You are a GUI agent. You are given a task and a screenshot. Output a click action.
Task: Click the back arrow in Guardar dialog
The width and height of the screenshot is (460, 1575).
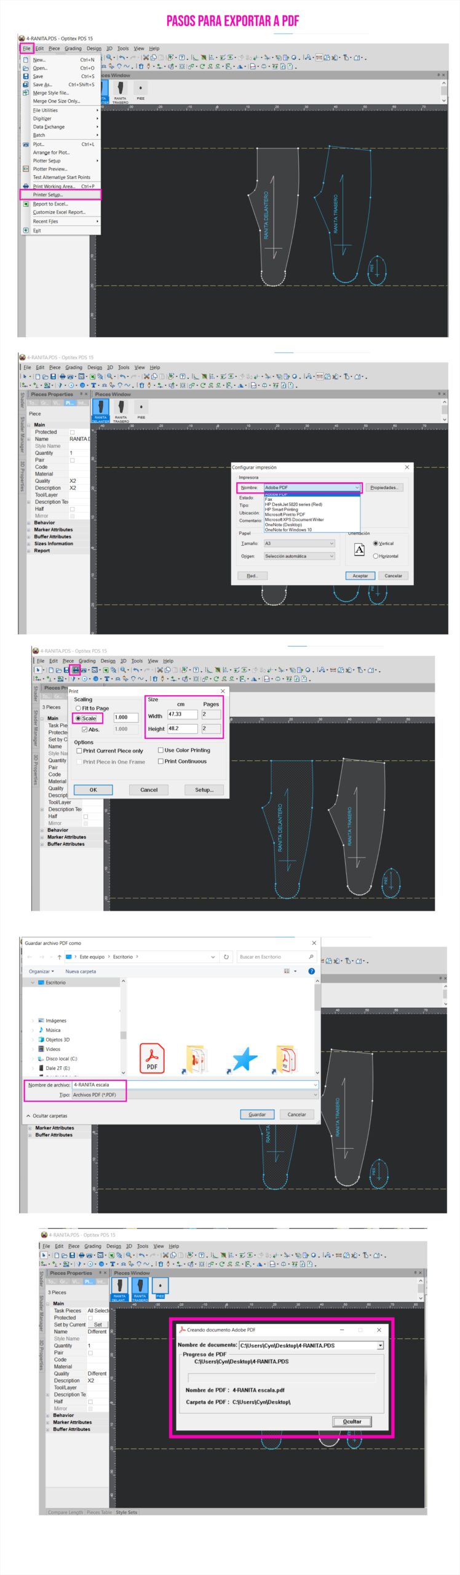click(x=30, y=957)
